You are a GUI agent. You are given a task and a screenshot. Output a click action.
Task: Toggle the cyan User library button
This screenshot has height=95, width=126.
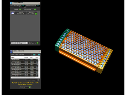(x=39, y=55)
